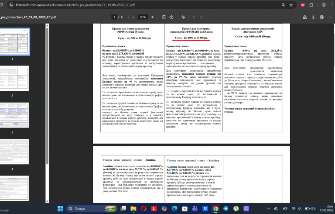Viewport: 335px width, 214px height.
Task: Open Dropbox from the taskbar
Action: click(x=205, y=208)
